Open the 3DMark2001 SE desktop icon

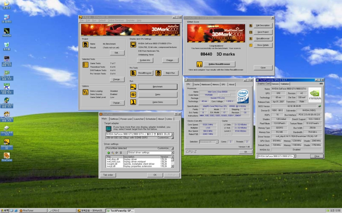pos(7,144)
